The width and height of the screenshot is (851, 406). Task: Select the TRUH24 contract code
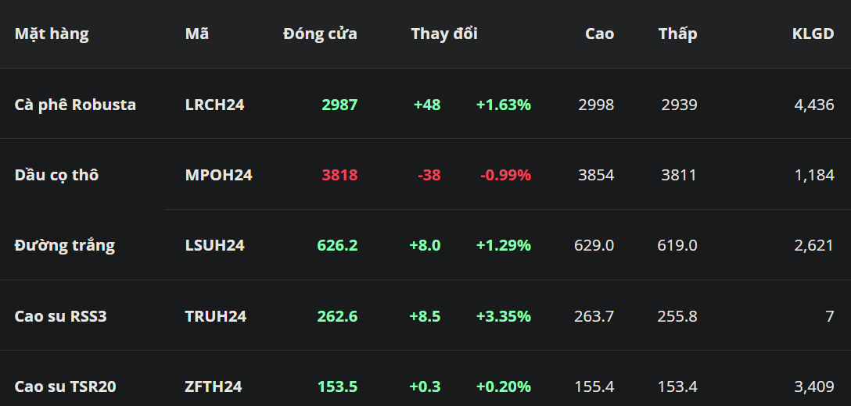tap(215, 316)
